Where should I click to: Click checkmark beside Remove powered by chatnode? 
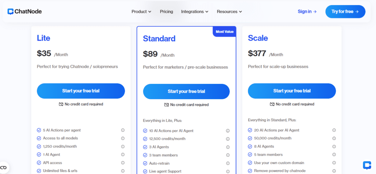click(250, 171)
